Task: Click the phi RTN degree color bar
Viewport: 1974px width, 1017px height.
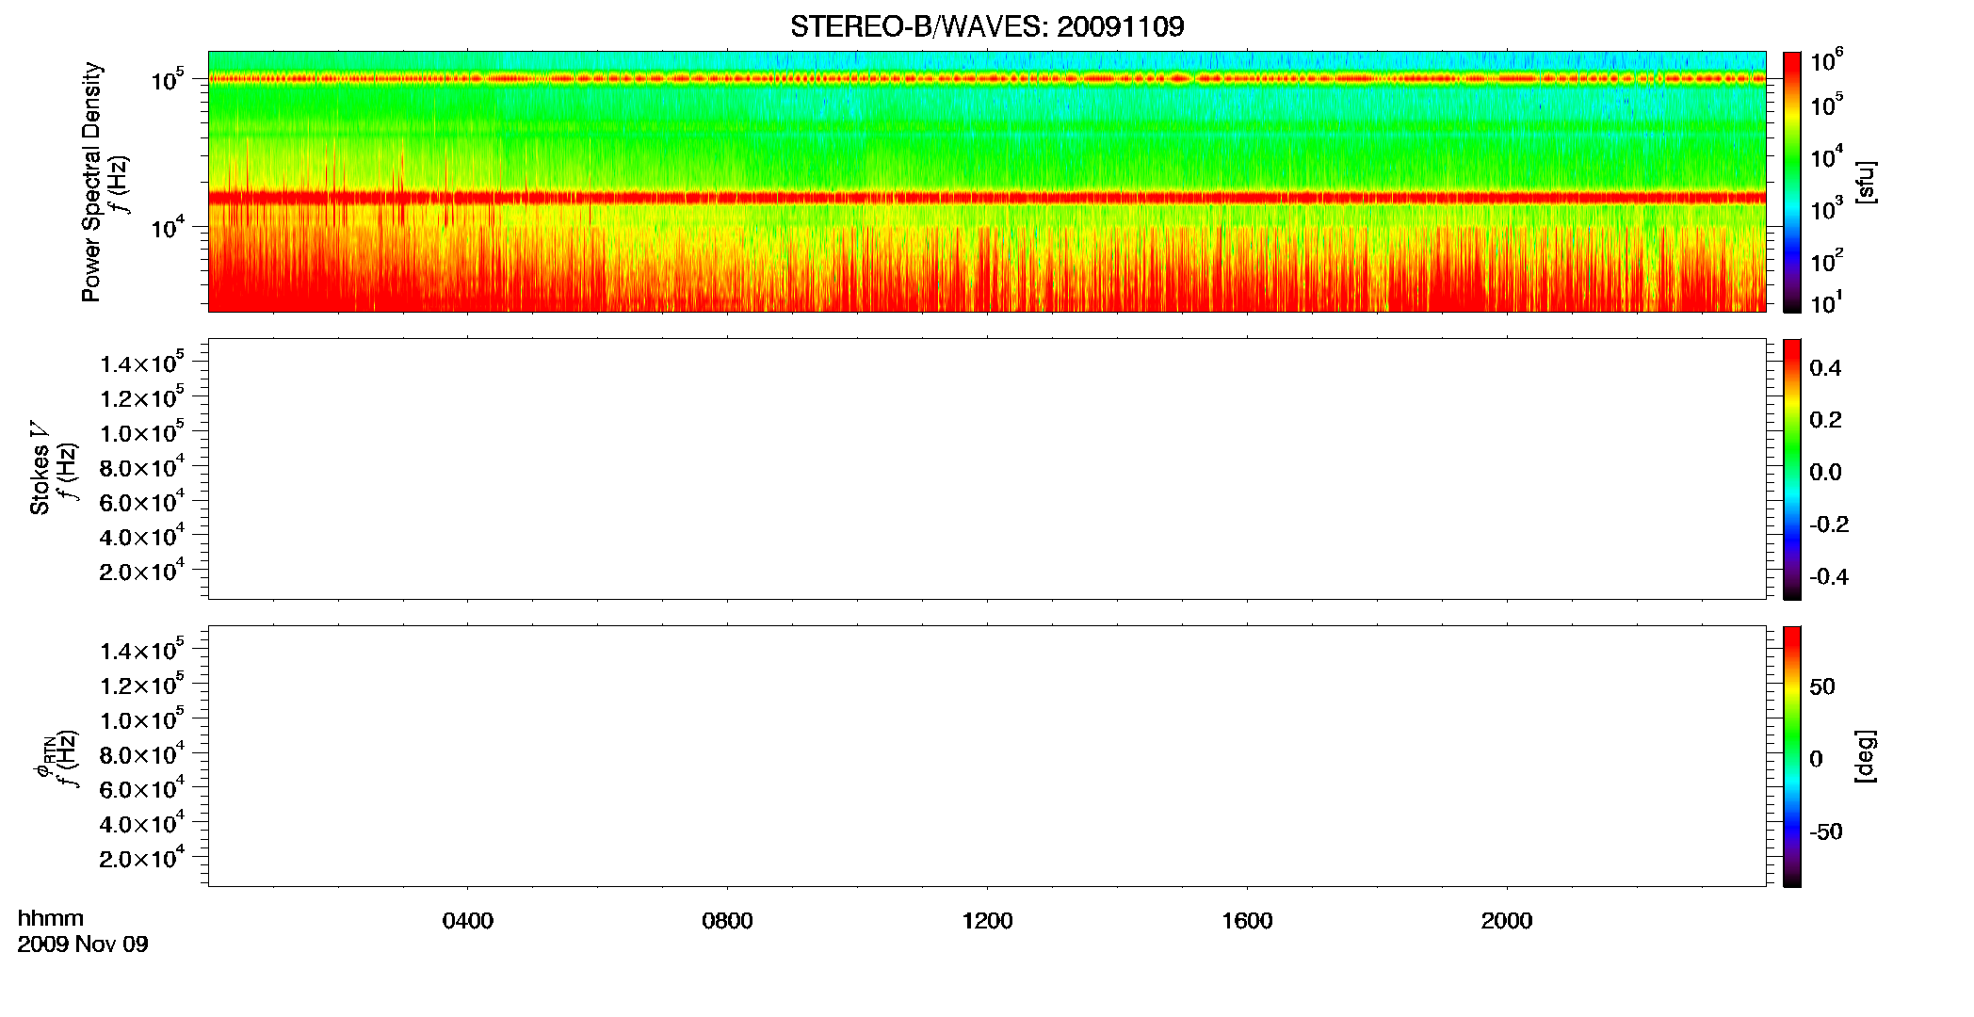Action: point(1792,756)
